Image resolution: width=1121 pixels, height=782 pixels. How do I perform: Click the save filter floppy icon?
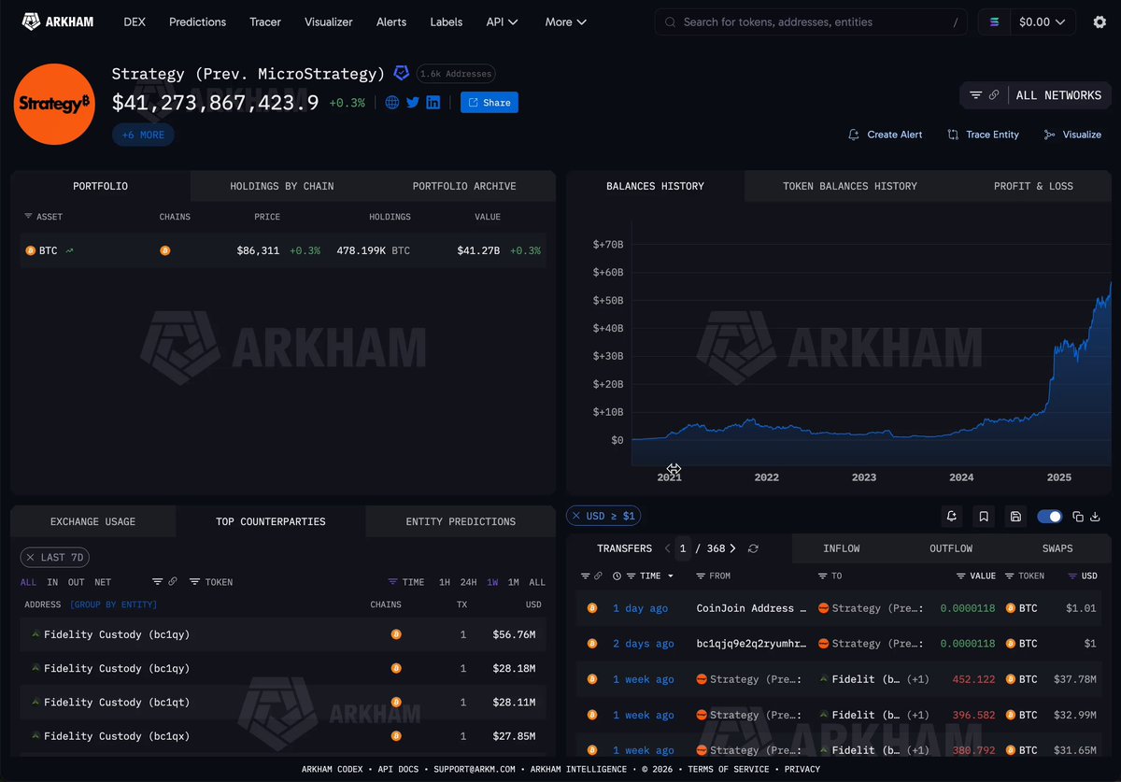(x=1015, y=516)
